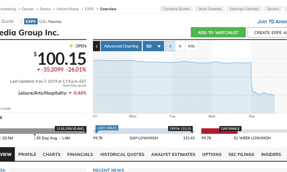Click the Overview breadcrumb label

[108, 9]
